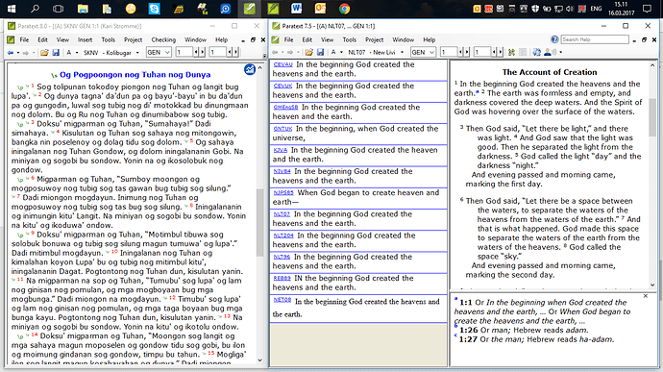Click next-chapter arrow in Paratext 8.0
Image resolution: width=663 pixels, height=372 pixels.
pyautogui.click(x=203, y=53)
